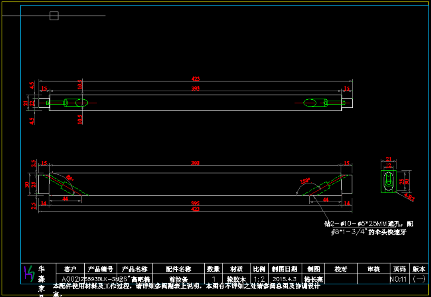Click the 2015.4.3 drawing date cell

click(284, 279)
